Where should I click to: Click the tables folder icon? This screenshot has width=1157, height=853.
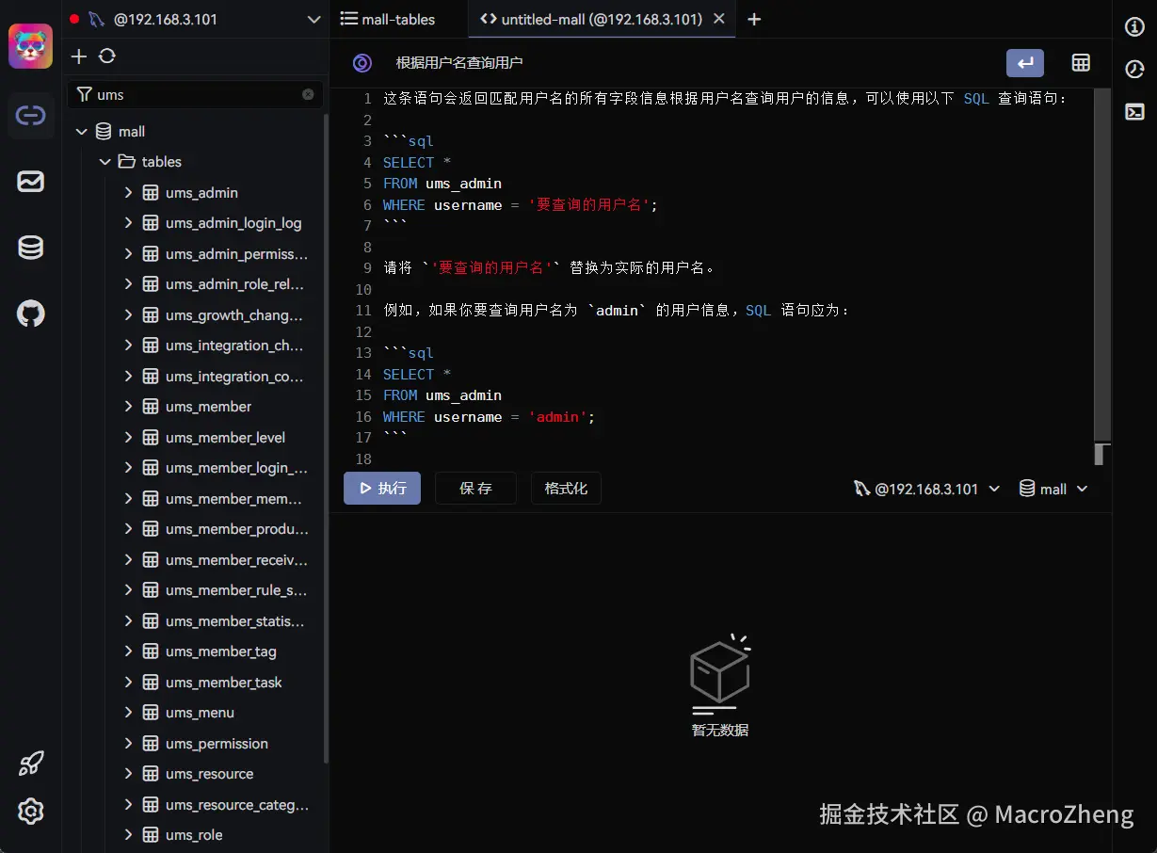click(126, 162)
